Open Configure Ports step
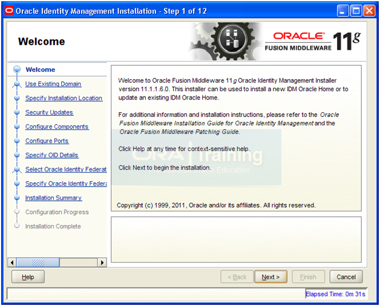The height and width of the screenshot is (306, 380). click(x=47, y=141)
